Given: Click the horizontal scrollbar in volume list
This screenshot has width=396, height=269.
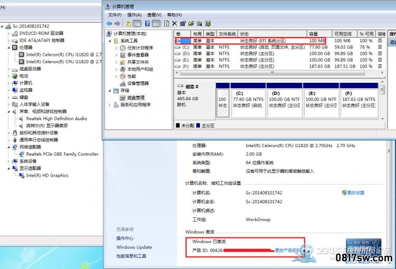Looking at the screenshot, I should 273,73.
